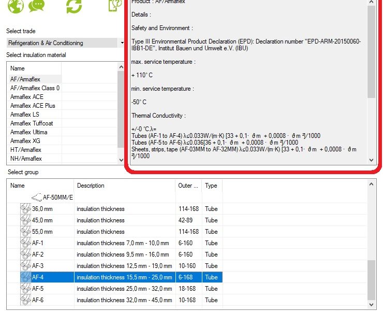Select Armaflex ACE Plus material

click(x=33, y=105)
